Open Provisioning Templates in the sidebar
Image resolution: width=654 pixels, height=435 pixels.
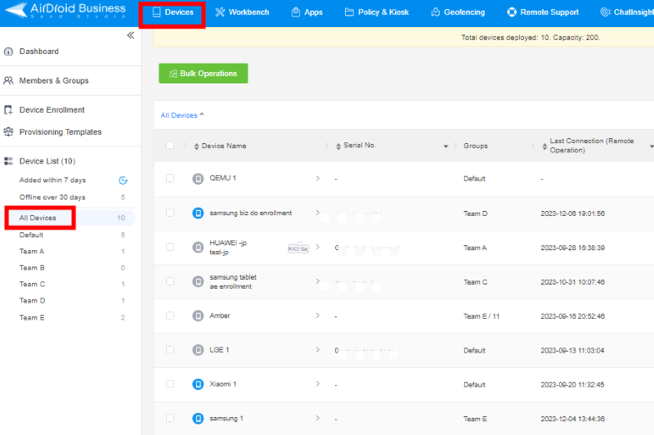[x=60, y=132]
